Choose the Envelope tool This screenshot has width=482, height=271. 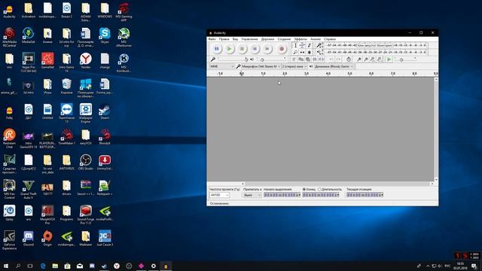coord(302,45)
